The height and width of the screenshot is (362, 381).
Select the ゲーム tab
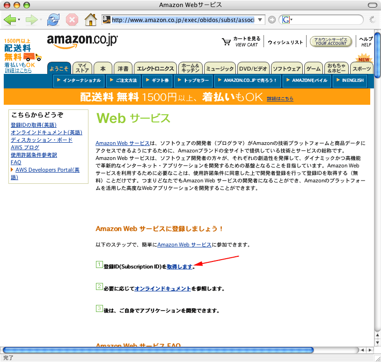tap(314, 68)
